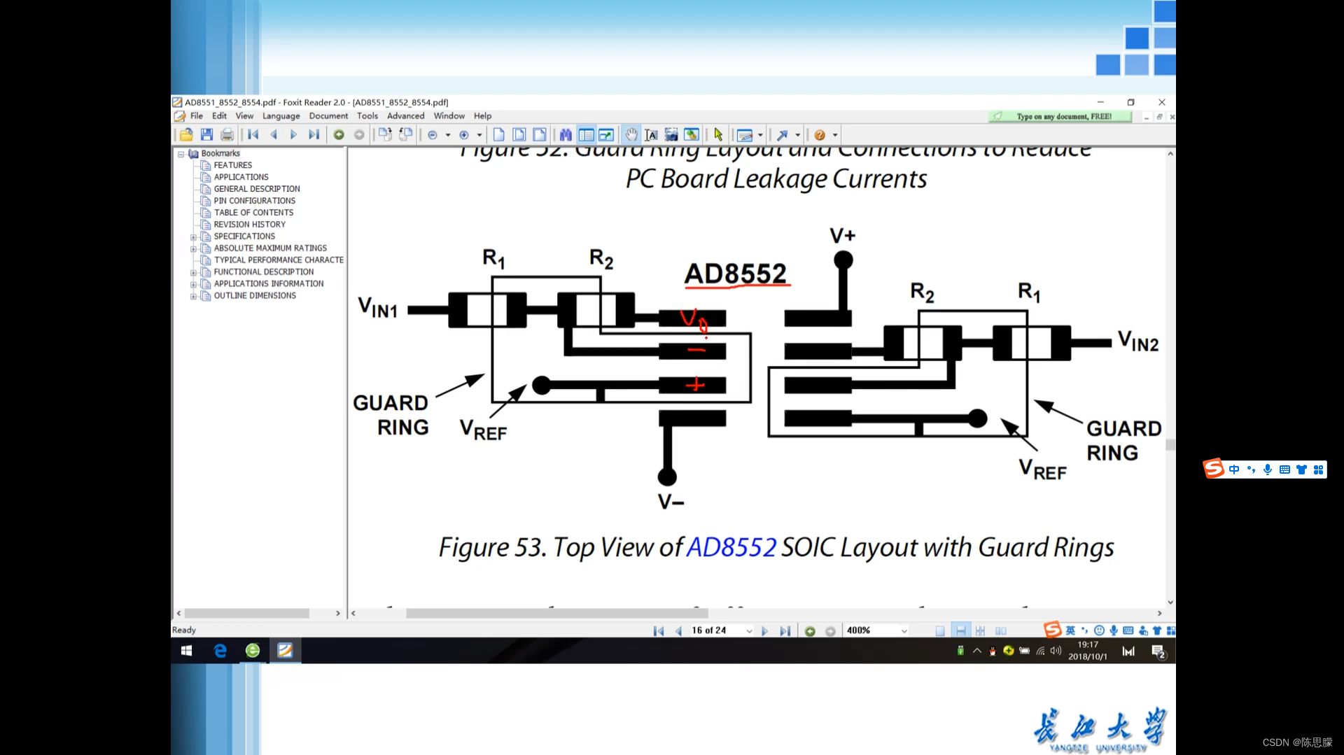Viewport: 1344px width, 755px height.
Task: Set Actual Size page view icon
Action: 499,135
